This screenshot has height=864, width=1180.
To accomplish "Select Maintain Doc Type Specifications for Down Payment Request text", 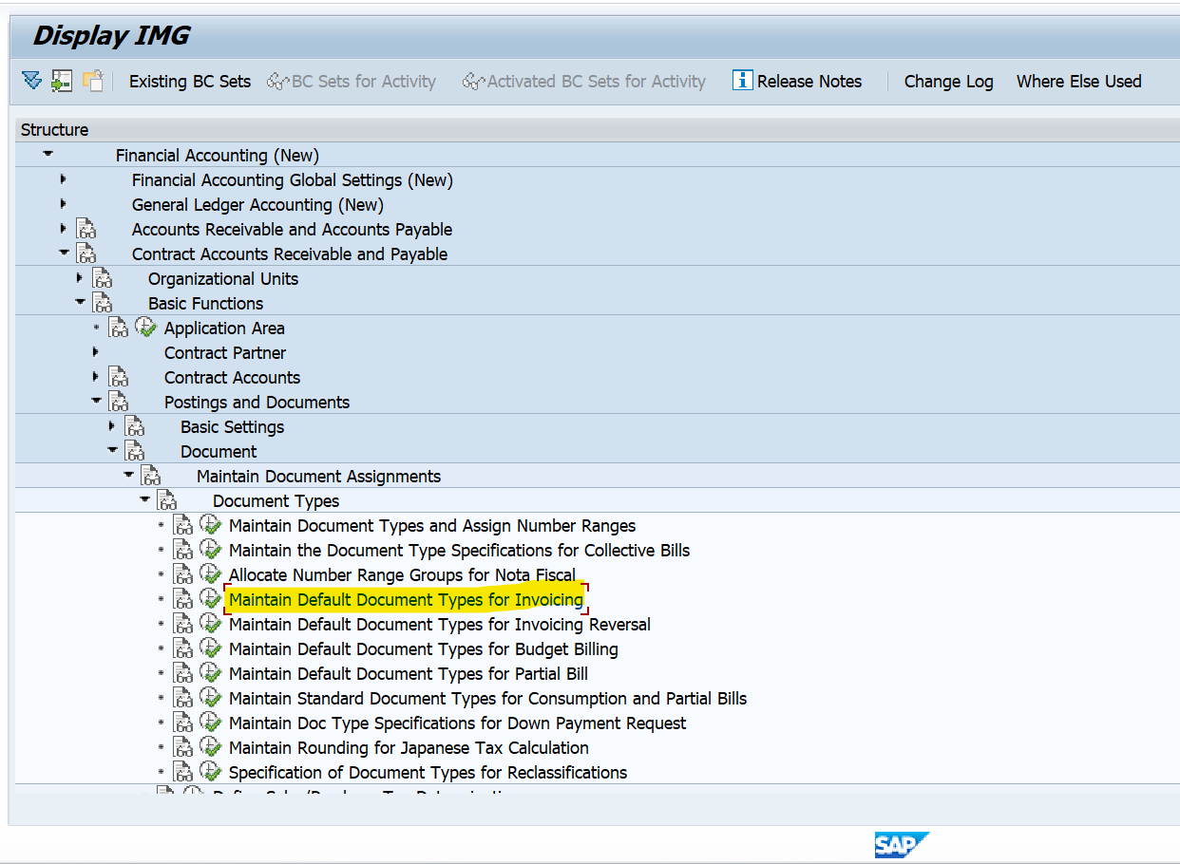I will (458, 723).
